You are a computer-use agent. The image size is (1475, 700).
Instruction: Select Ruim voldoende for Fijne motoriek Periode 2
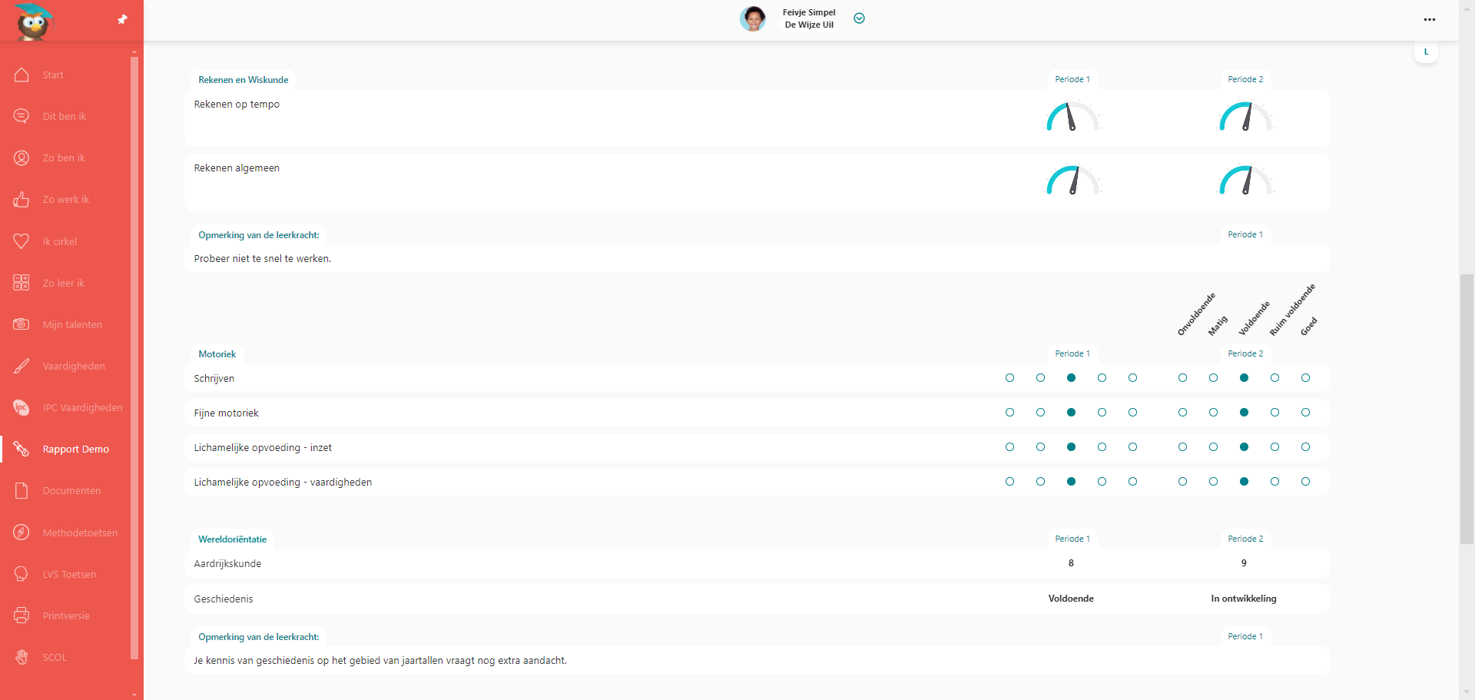(1274, 413)
